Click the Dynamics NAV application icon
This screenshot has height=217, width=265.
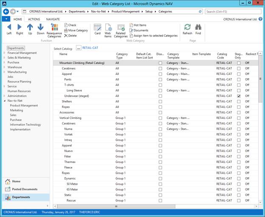click(x=4, y=3)
